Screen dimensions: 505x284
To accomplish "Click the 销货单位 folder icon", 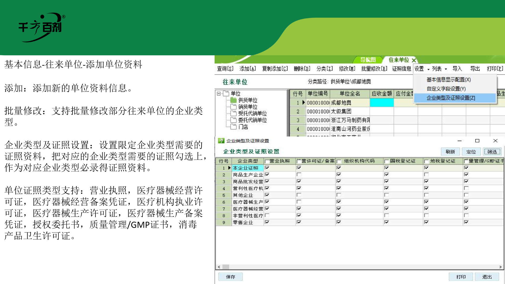I will (233, 107).
